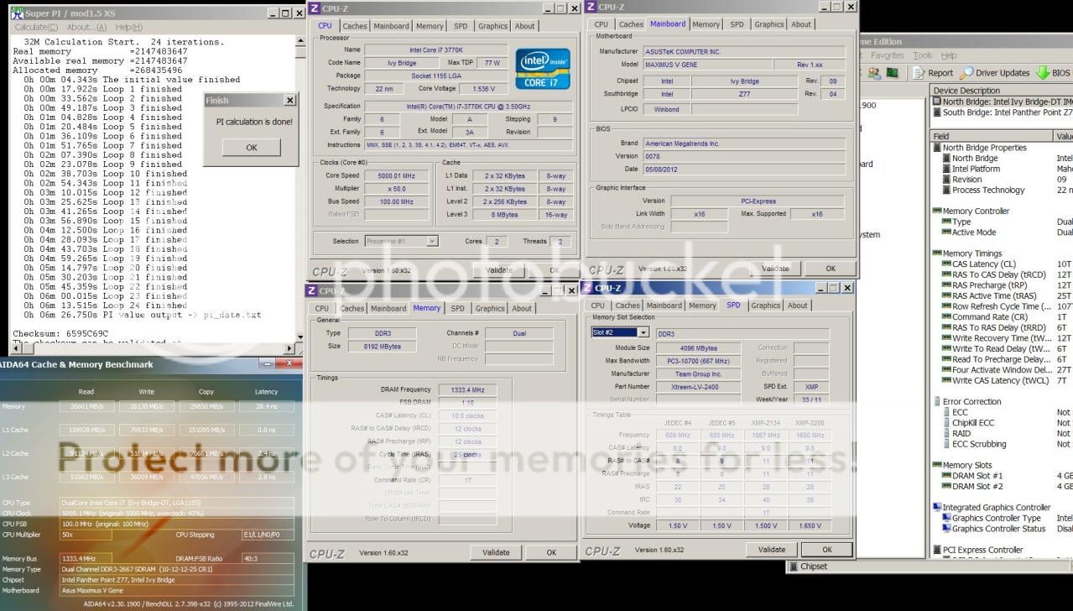Viewport: 1073px width, 611px height.
Task: Click the Integrated Graphics Controller monitor icon
Action: tap(937, 507)
